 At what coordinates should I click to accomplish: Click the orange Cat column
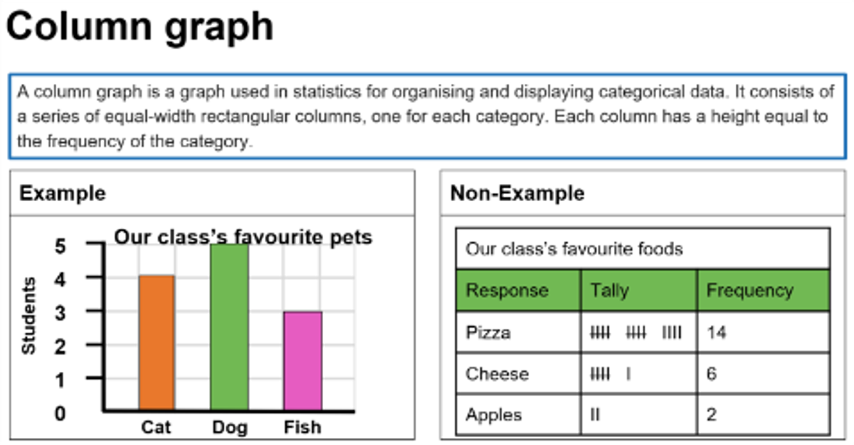157,343
